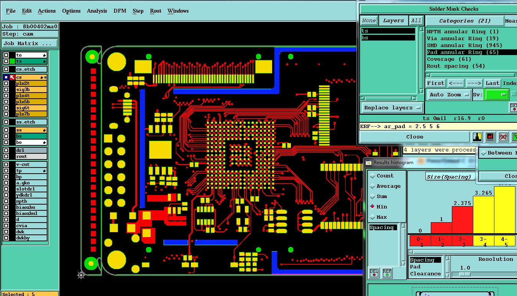Open the Auto Zoom dropdown

coord(449,94)
